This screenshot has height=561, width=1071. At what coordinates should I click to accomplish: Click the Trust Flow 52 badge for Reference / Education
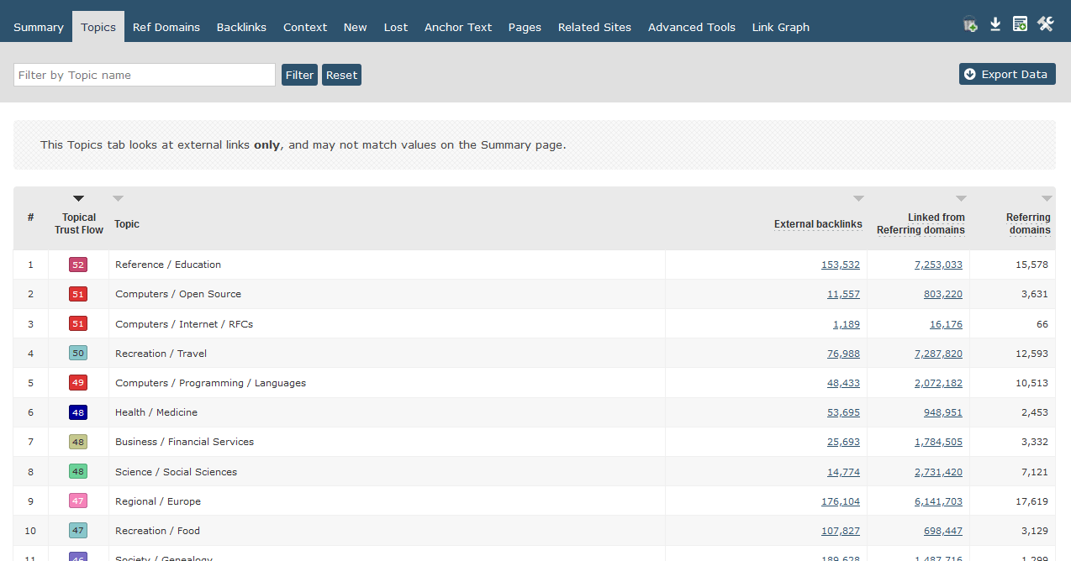tap(78, 265)
